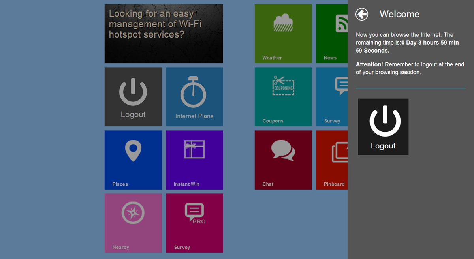Click the cloud rain icon on Weather
Screen dimensions: 474x259
pos(283,23)
